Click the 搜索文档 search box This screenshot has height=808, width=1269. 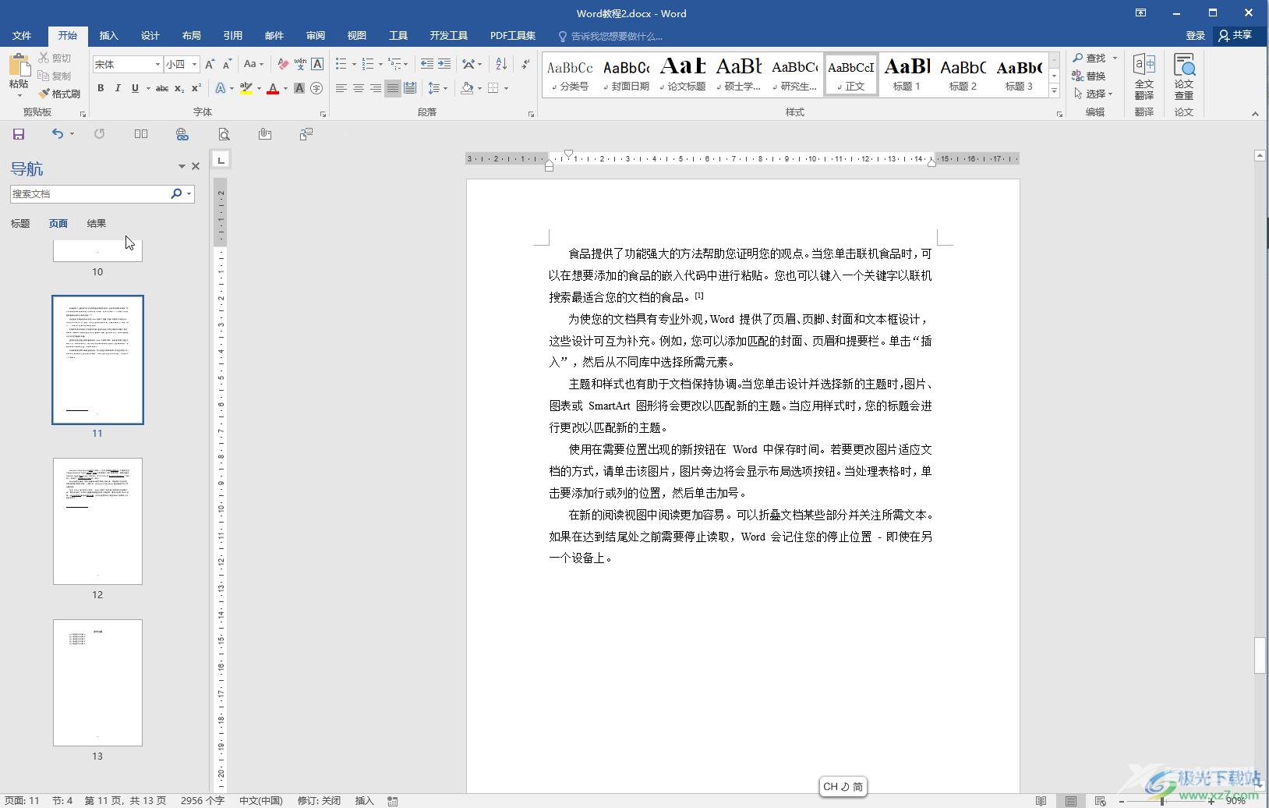pos(89,194)
